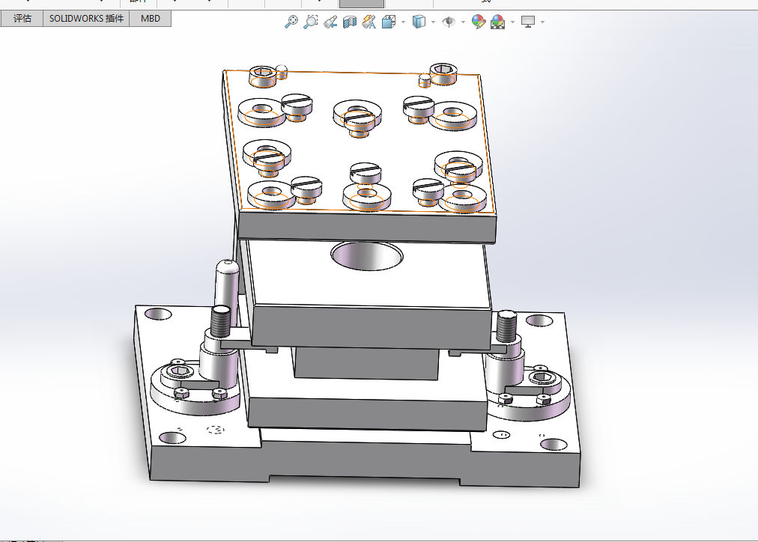Image resolution: width=758 pixels, height=542 pixels.
Task: Select Zoom to Area tool
Action: pos(310,22)
